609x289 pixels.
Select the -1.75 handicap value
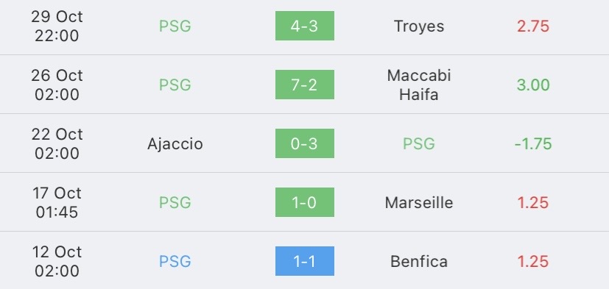[x=533, y=144]
